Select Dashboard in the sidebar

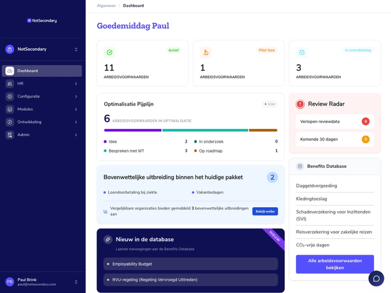point(42,71)
